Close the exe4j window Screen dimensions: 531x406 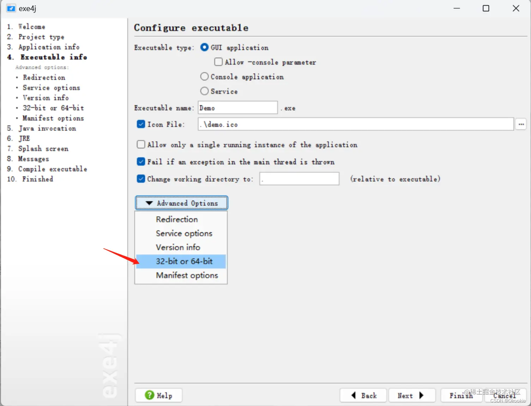point(516,8)
